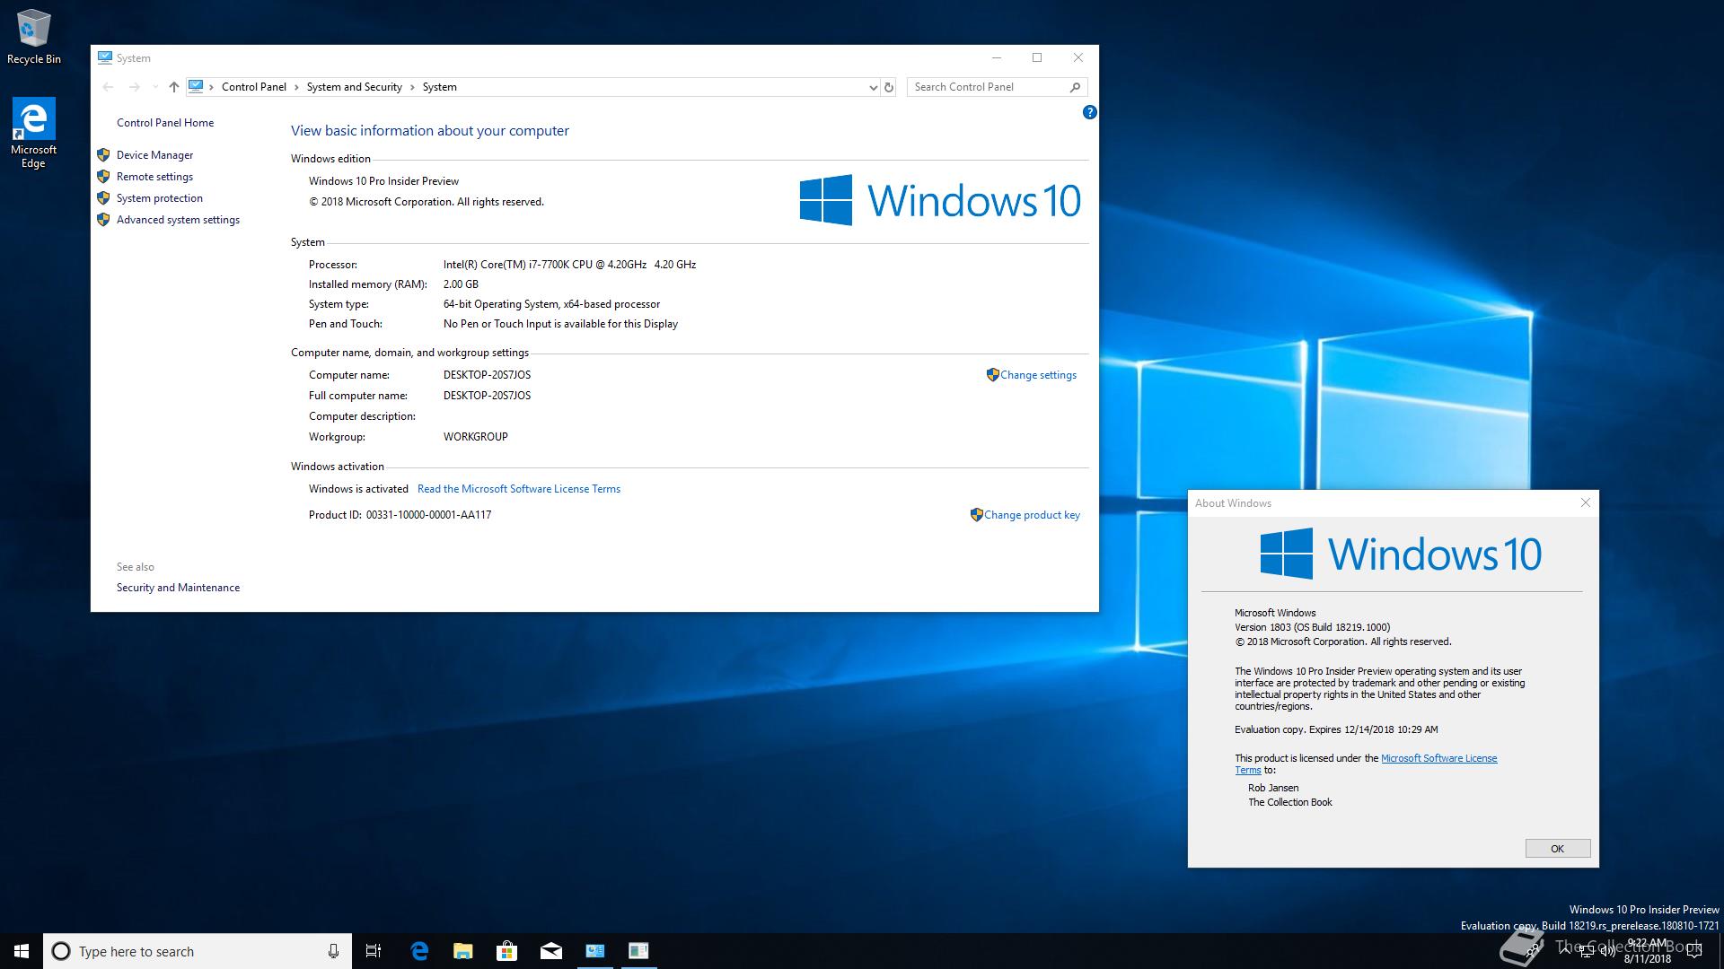Select System in the breadcrumb
Image resolution: width=1724 pixels, height=969 pixels.
(440, 87)
